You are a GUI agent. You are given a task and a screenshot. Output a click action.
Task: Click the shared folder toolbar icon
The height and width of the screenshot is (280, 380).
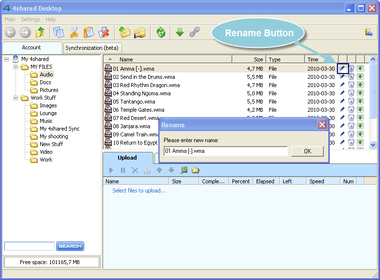tap(140, 32)
